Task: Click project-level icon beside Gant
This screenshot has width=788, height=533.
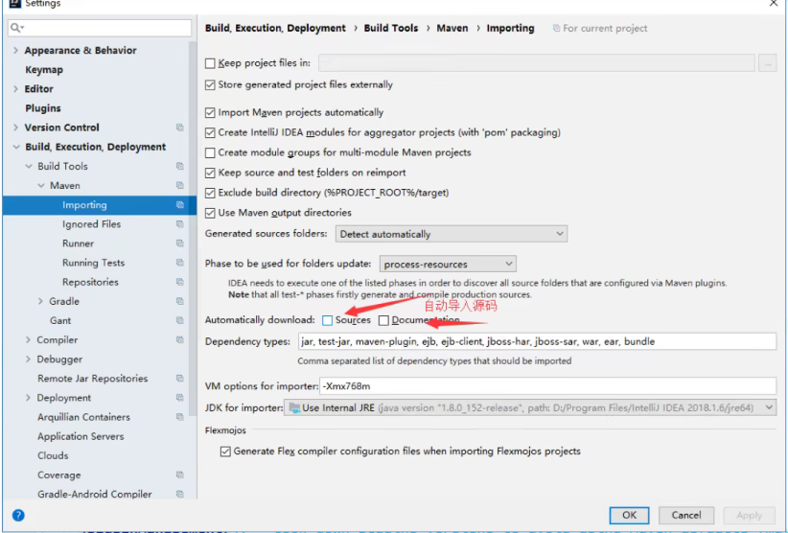Action: pos(180,320)
